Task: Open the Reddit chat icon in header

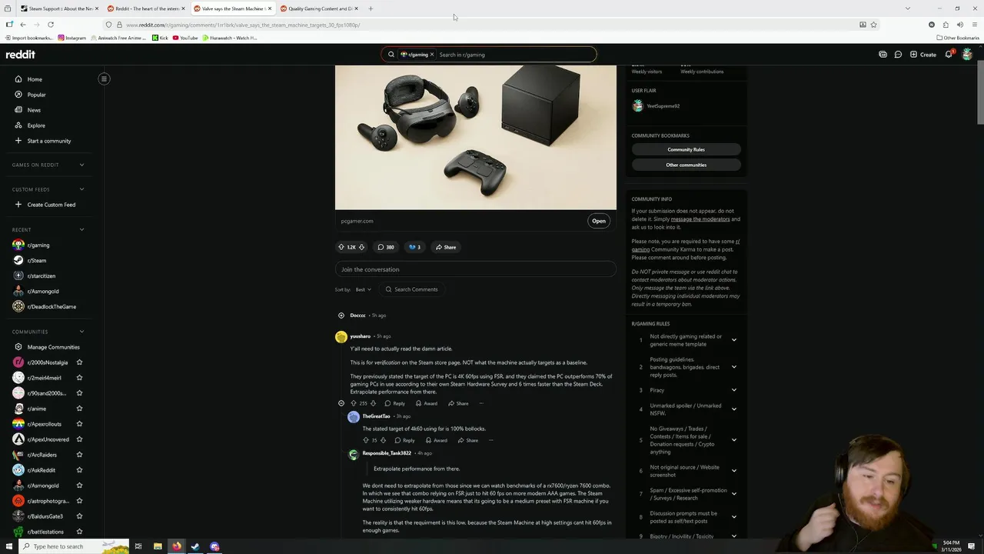Action: point(898,55)
